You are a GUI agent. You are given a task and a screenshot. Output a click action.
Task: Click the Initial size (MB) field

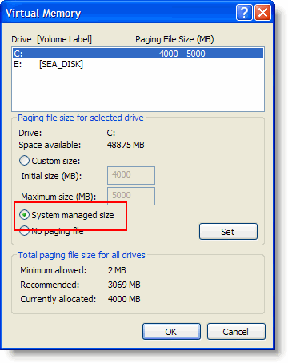131,175
